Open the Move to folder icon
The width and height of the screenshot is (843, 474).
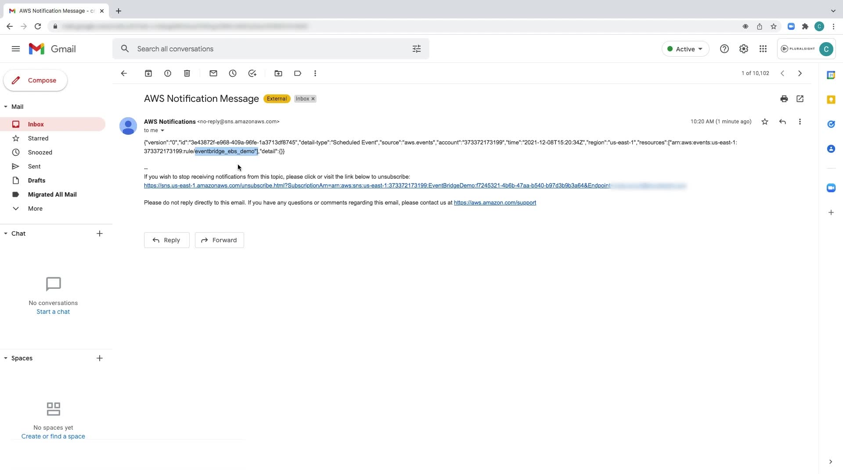tap(278, 73)
